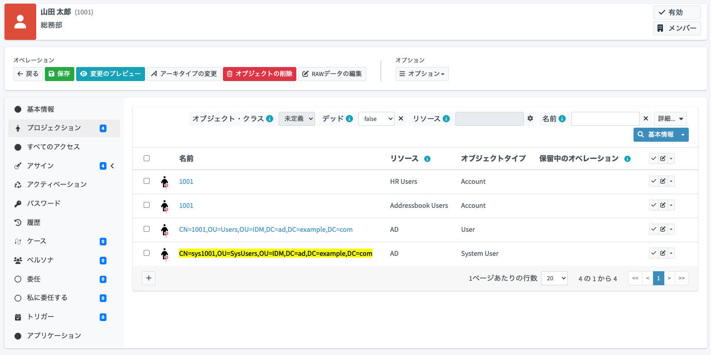Click the edit icon in Addressbook Users row

pos(663,205)
